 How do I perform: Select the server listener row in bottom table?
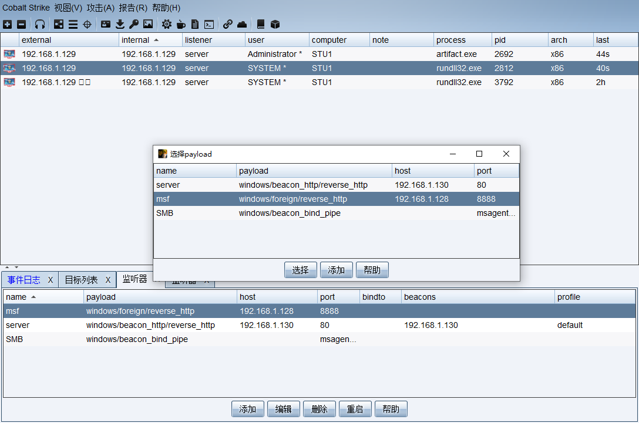click(319, 325)
